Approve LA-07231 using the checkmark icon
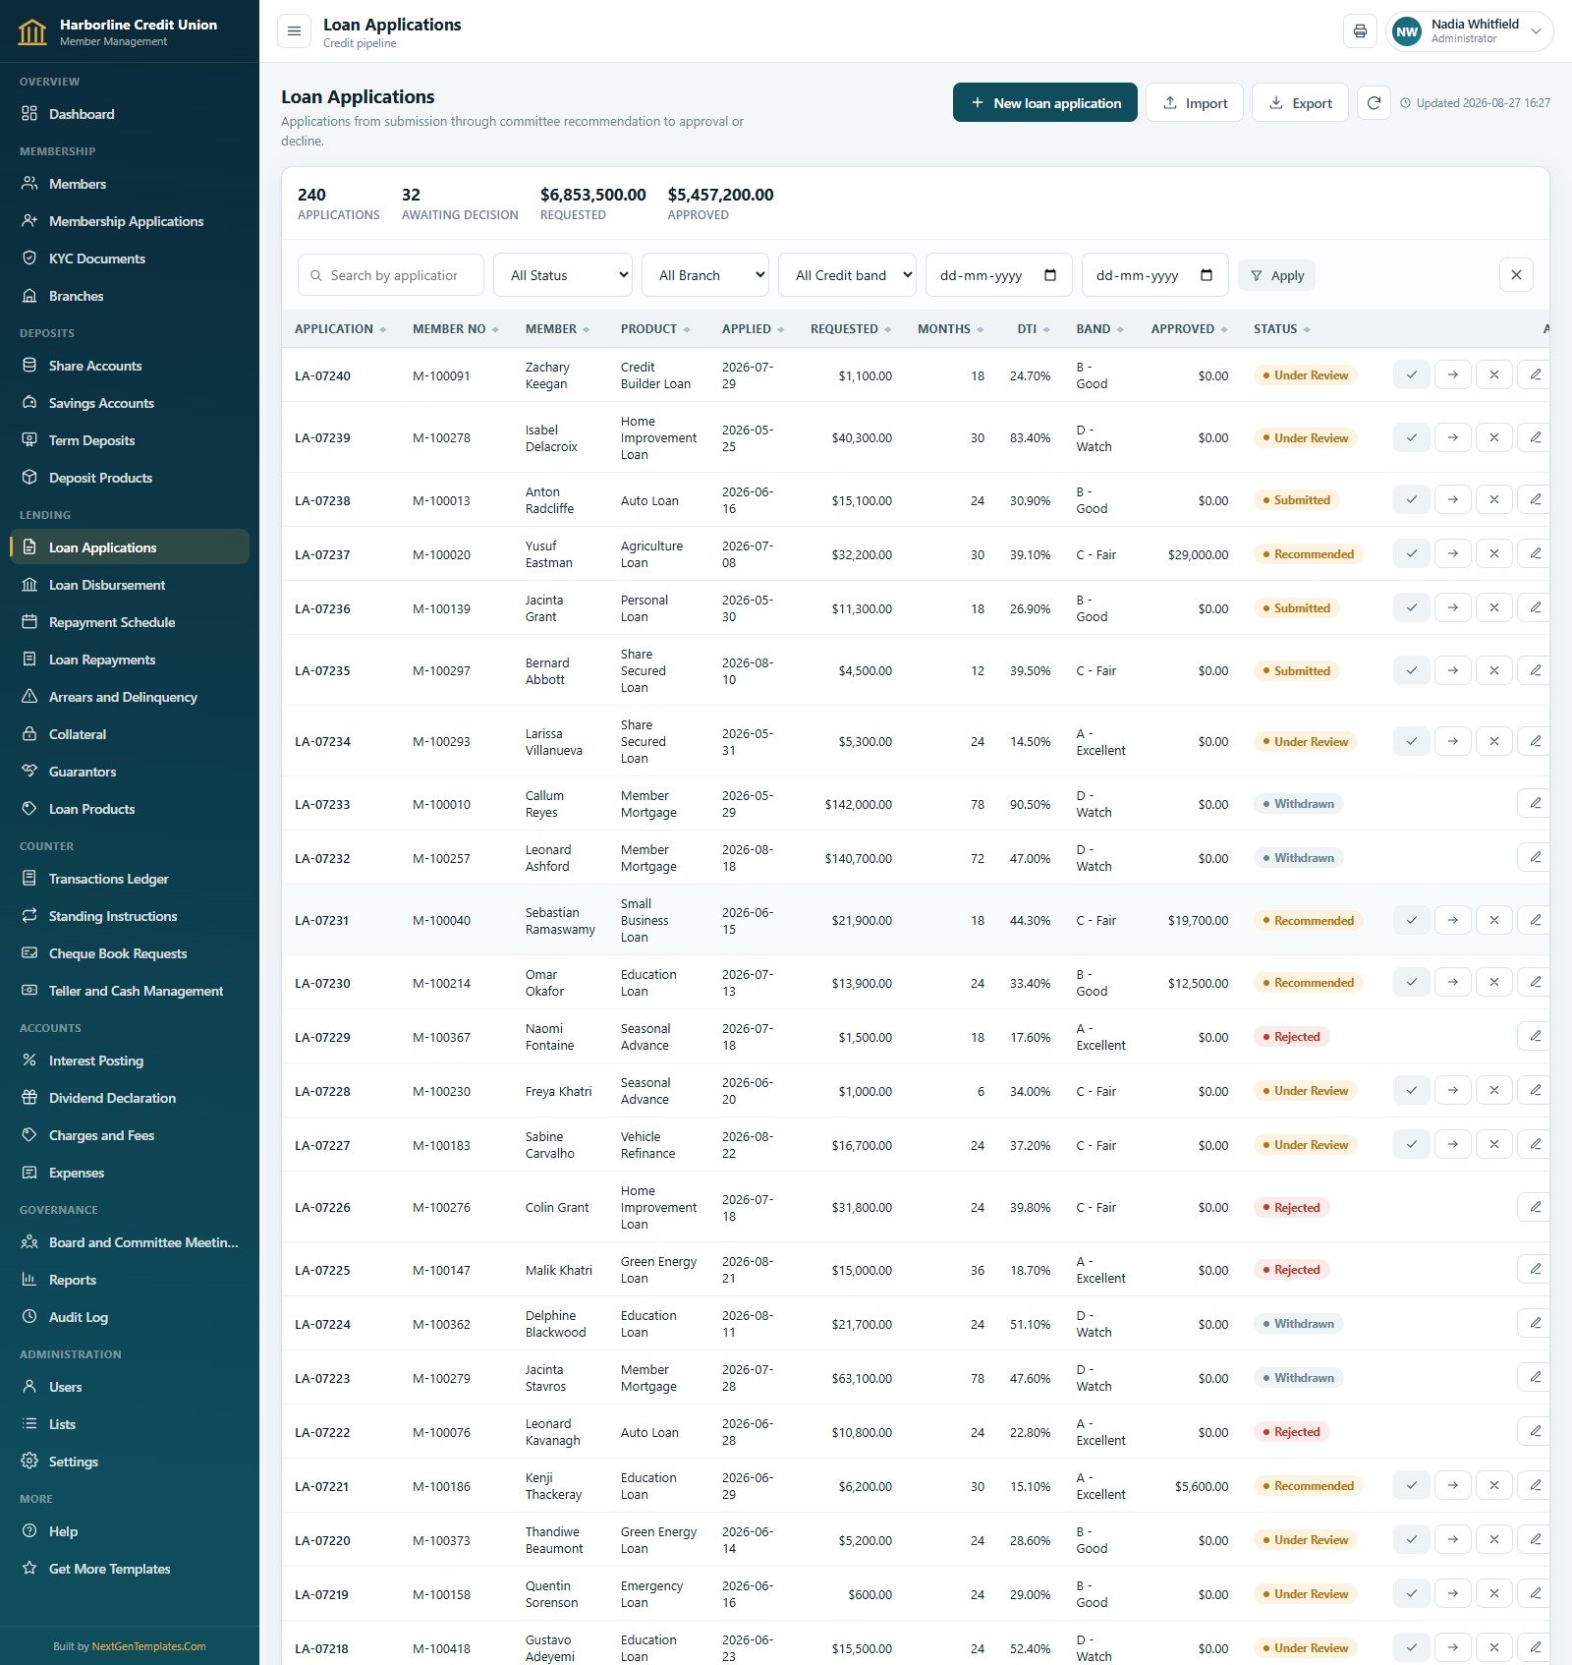The width and height of the screenshot is (1572, 1665). coord(1412,920)
